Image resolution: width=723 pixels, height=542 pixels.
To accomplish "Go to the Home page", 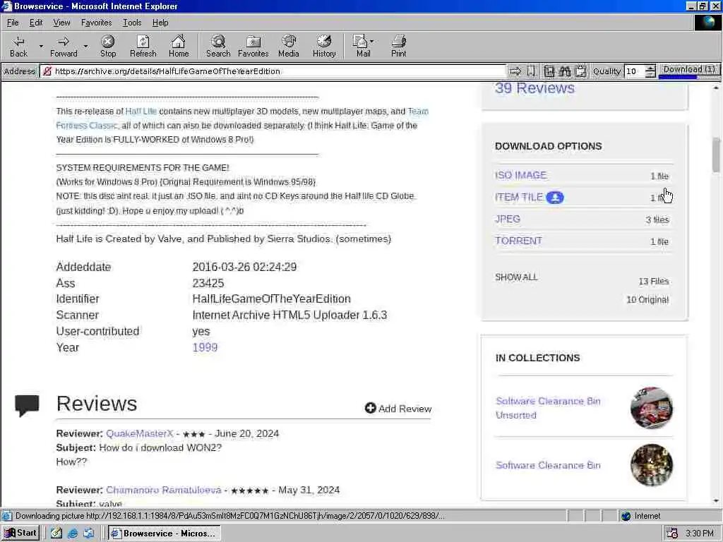I will click(179, 46).
